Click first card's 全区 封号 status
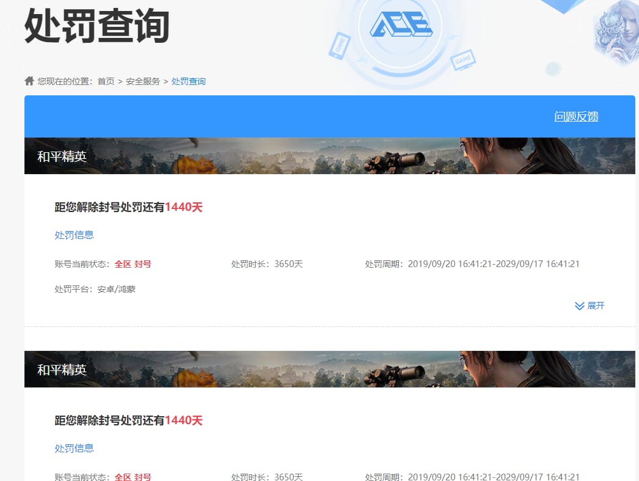This screenshot has width=639, height=481. [x=133, y=264]
